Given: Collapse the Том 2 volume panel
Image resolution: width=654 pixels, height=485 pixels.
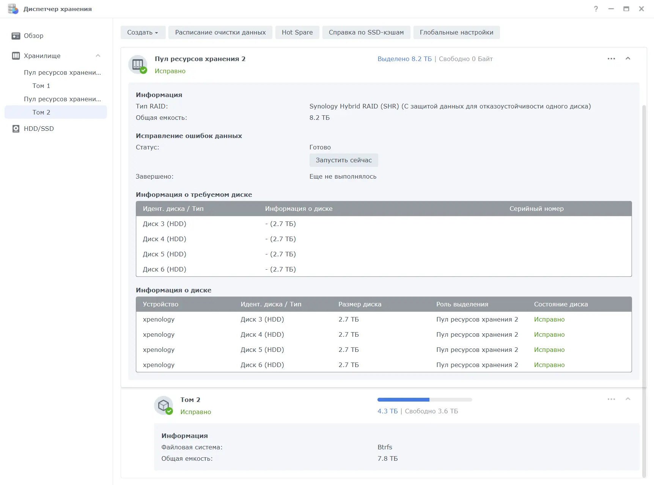Looking at the screenshot, I should pyautogui.click(x=628, y=399).
